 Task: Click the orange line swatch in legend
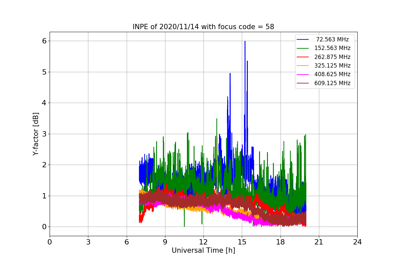point(303,66)
